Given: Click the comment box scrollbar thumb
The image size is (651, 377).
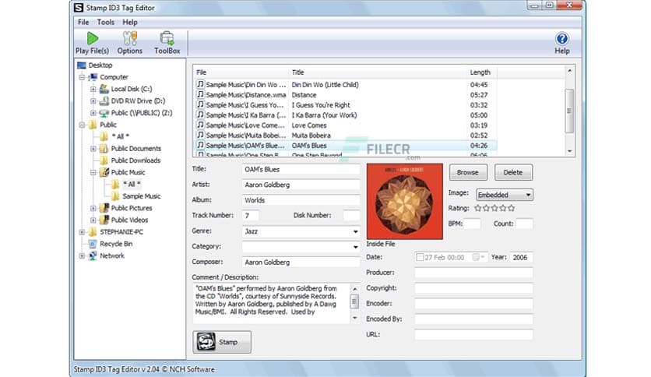Looking at the screenshot, I should pos(354,301).
